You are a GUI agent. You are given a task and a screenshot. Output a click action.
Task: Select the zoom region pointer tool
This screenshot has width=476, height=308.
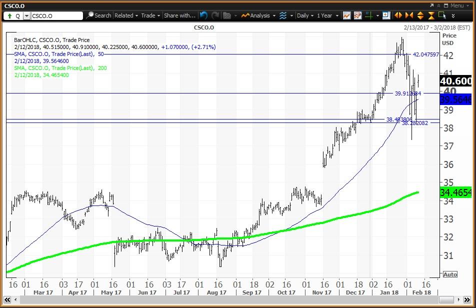point(442,15)
